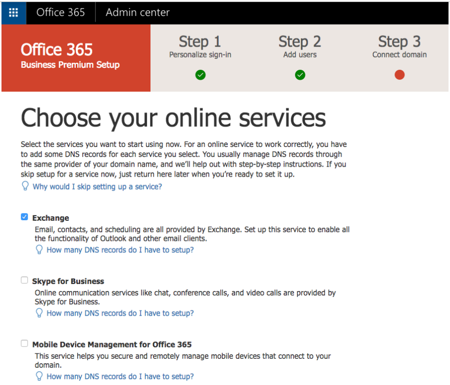Click the Step 2 green checkmark
The width and height of the screenshot is (450, 385).
click(x=300, y=75)
